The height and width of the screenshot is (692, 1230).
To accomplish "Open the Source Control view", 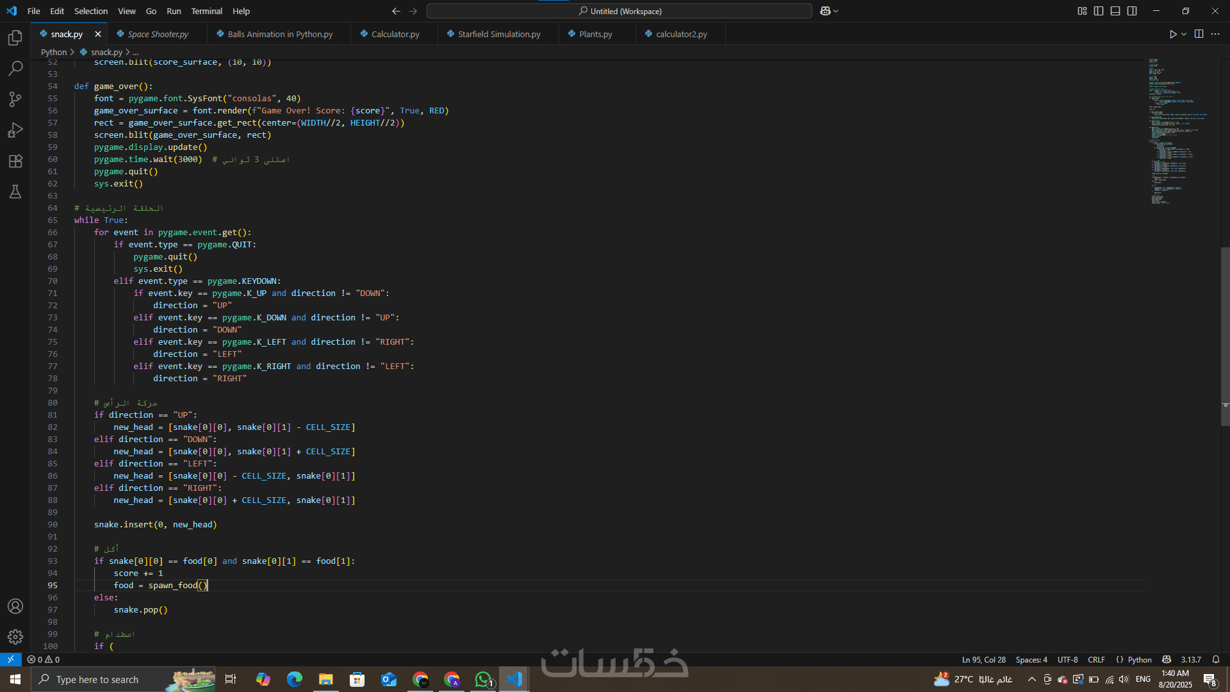I will pyautogui.click(x=15, y=99).
